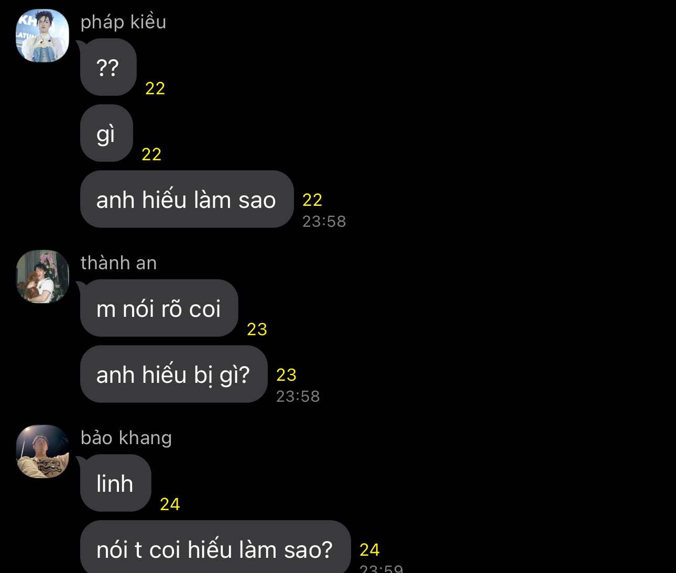Click the "anh hiếu bị gì?" bubble

point(173,374)
